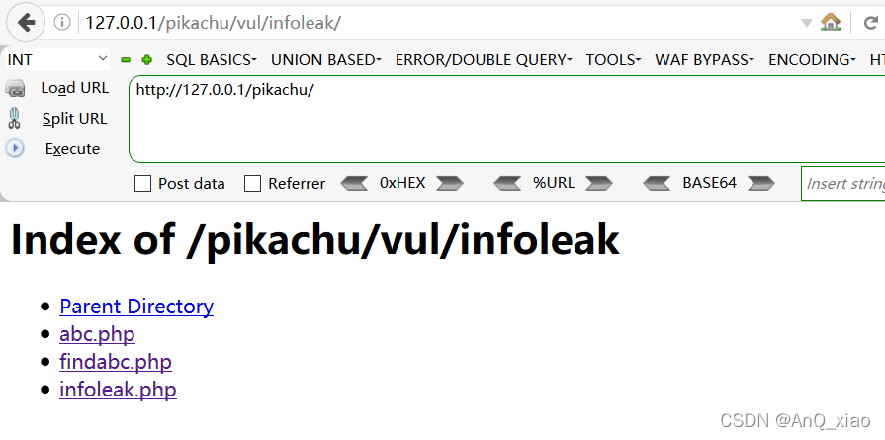Viewport: 885px width, 440px height.
Task: Click the Load URL icon
Action: 15,89
